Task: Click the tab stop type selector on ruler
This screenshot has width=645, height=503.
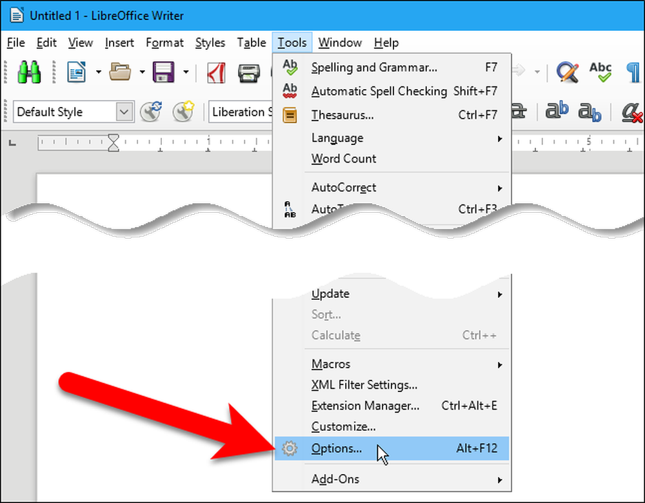Action: pos(12,143)
